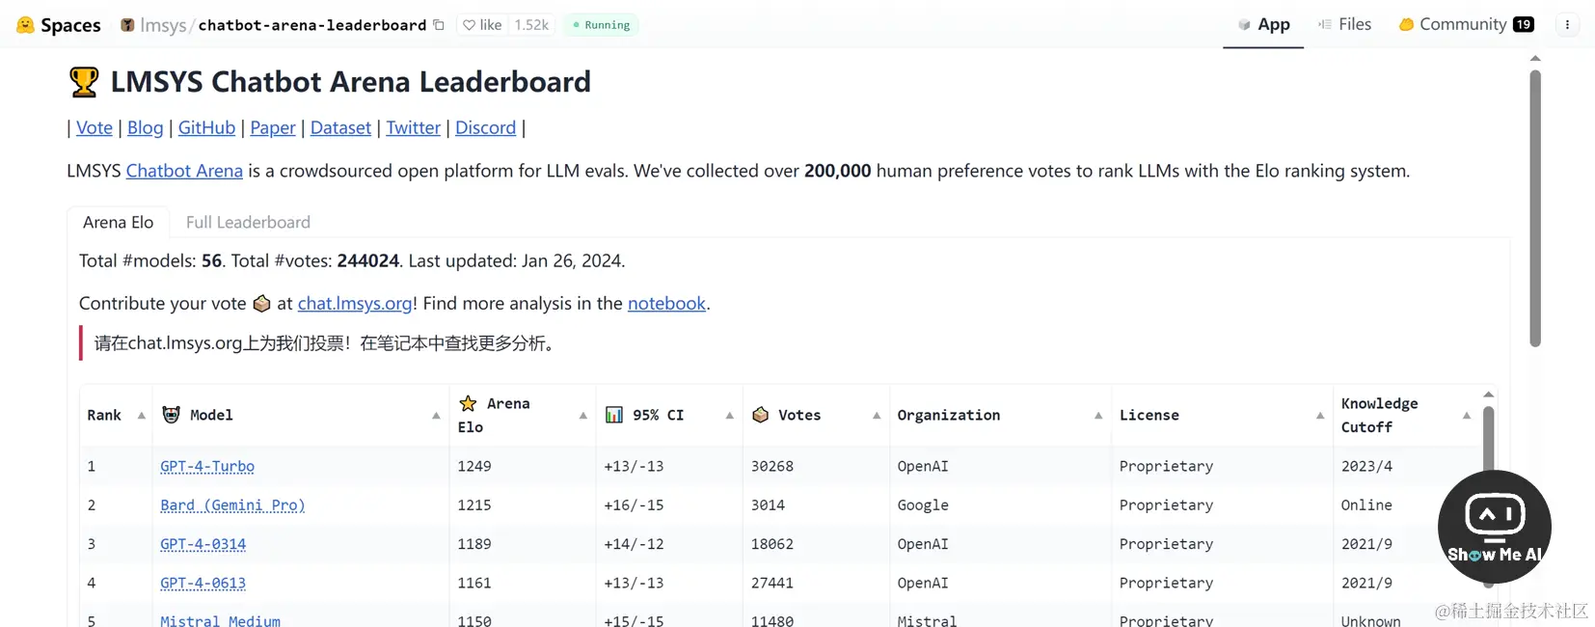The height and width of the screenshot is (627, 1595).
Task: Click the table scrollbar up arrow
Action: tap(1488, 395)
